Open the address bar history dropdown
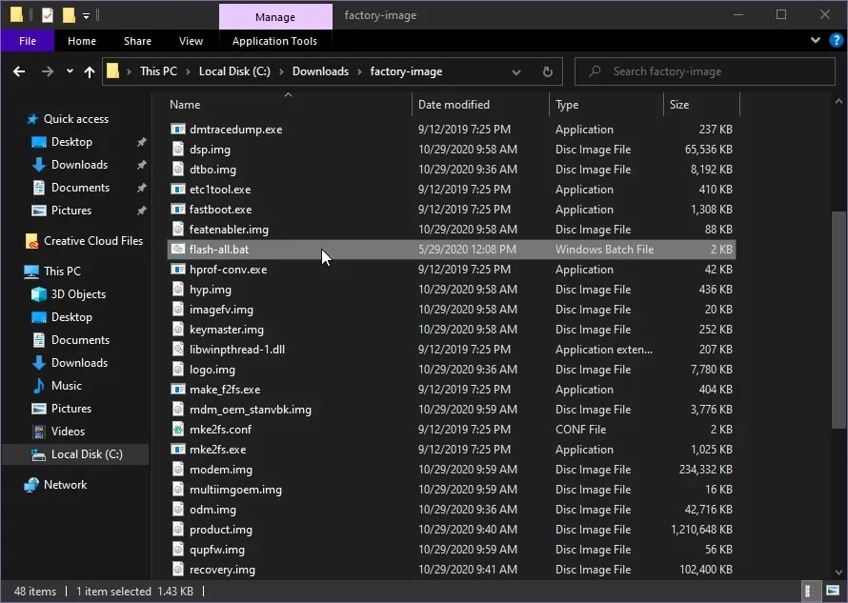 (x=515, y=71)
